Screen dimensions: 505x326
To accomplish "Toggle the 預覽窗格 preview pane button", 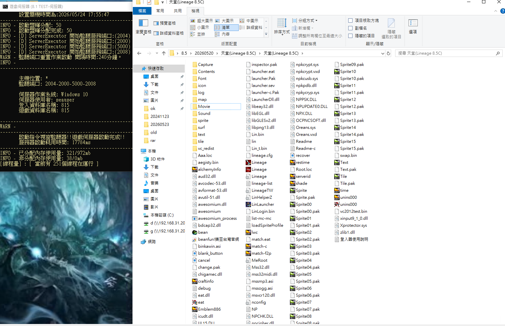I will (x=164, y=23).
